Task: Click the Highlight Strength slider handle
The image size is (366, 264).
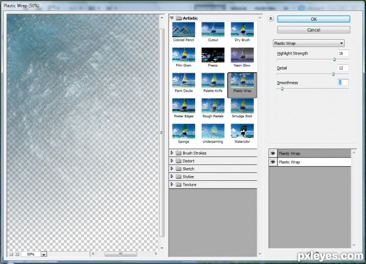Action: pos(334,59)
